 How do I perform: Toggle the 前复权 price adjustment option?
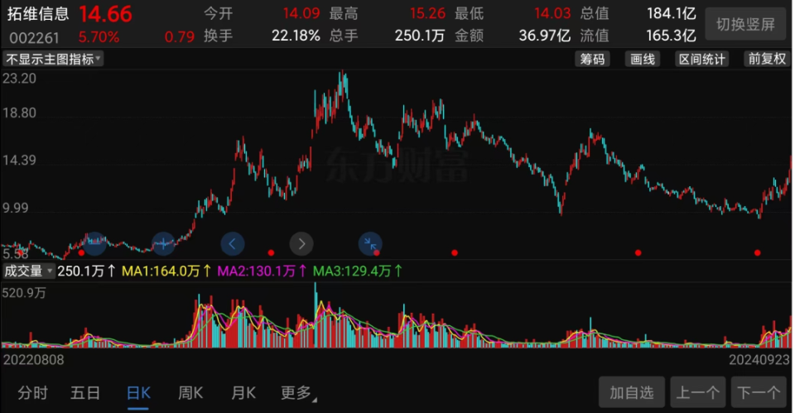click(x=767, y=60)
